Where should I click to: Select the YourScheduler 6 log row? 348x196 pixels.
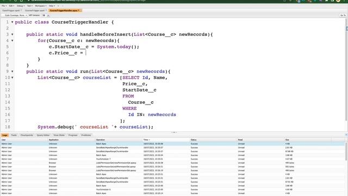pos(173,189)
